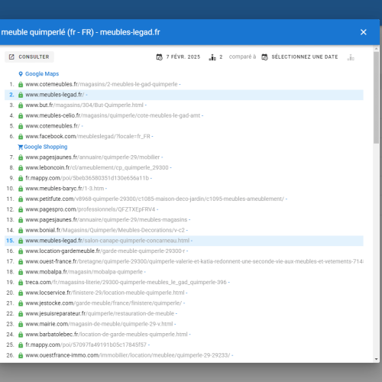Image resolution: width=382 pixels, height=382 pixels.
Task: Click the green lock icon of result 3
Action: point(21,105)
